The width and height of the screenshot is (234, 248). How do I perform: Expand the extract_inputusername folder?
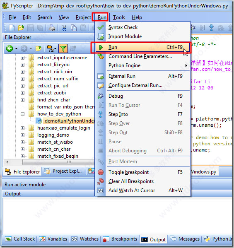tap(22, 58)
